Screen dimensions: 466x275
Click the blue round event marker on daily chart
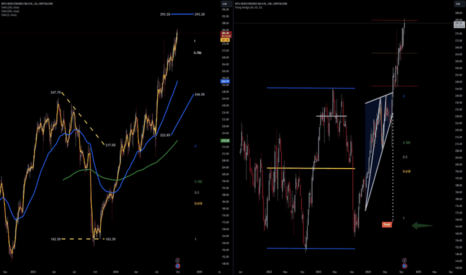pyautogui.click(x=177, y=266)
